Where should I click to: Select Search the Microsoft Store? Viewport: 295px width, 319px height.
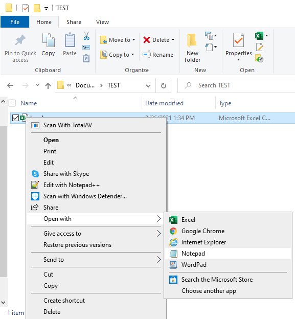click(228, 280)
